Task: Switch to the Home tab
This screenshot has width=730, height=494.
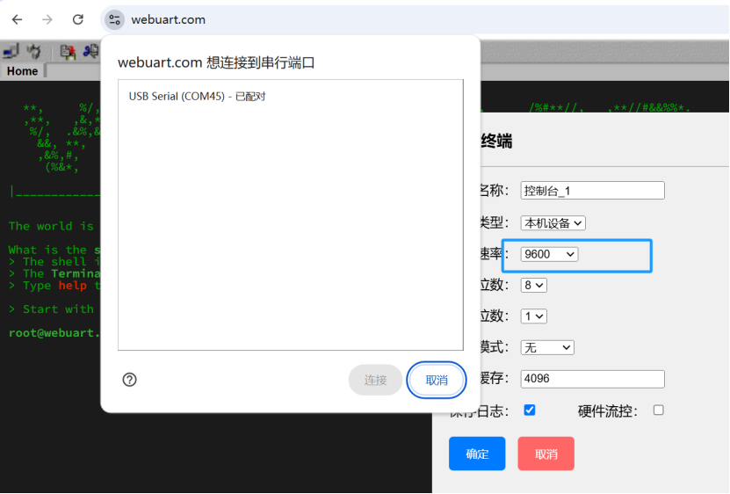Action: coord(22,71)
